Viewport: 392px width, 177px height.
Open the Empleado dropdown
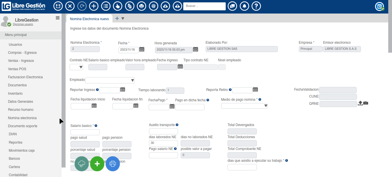coord(132,80)
